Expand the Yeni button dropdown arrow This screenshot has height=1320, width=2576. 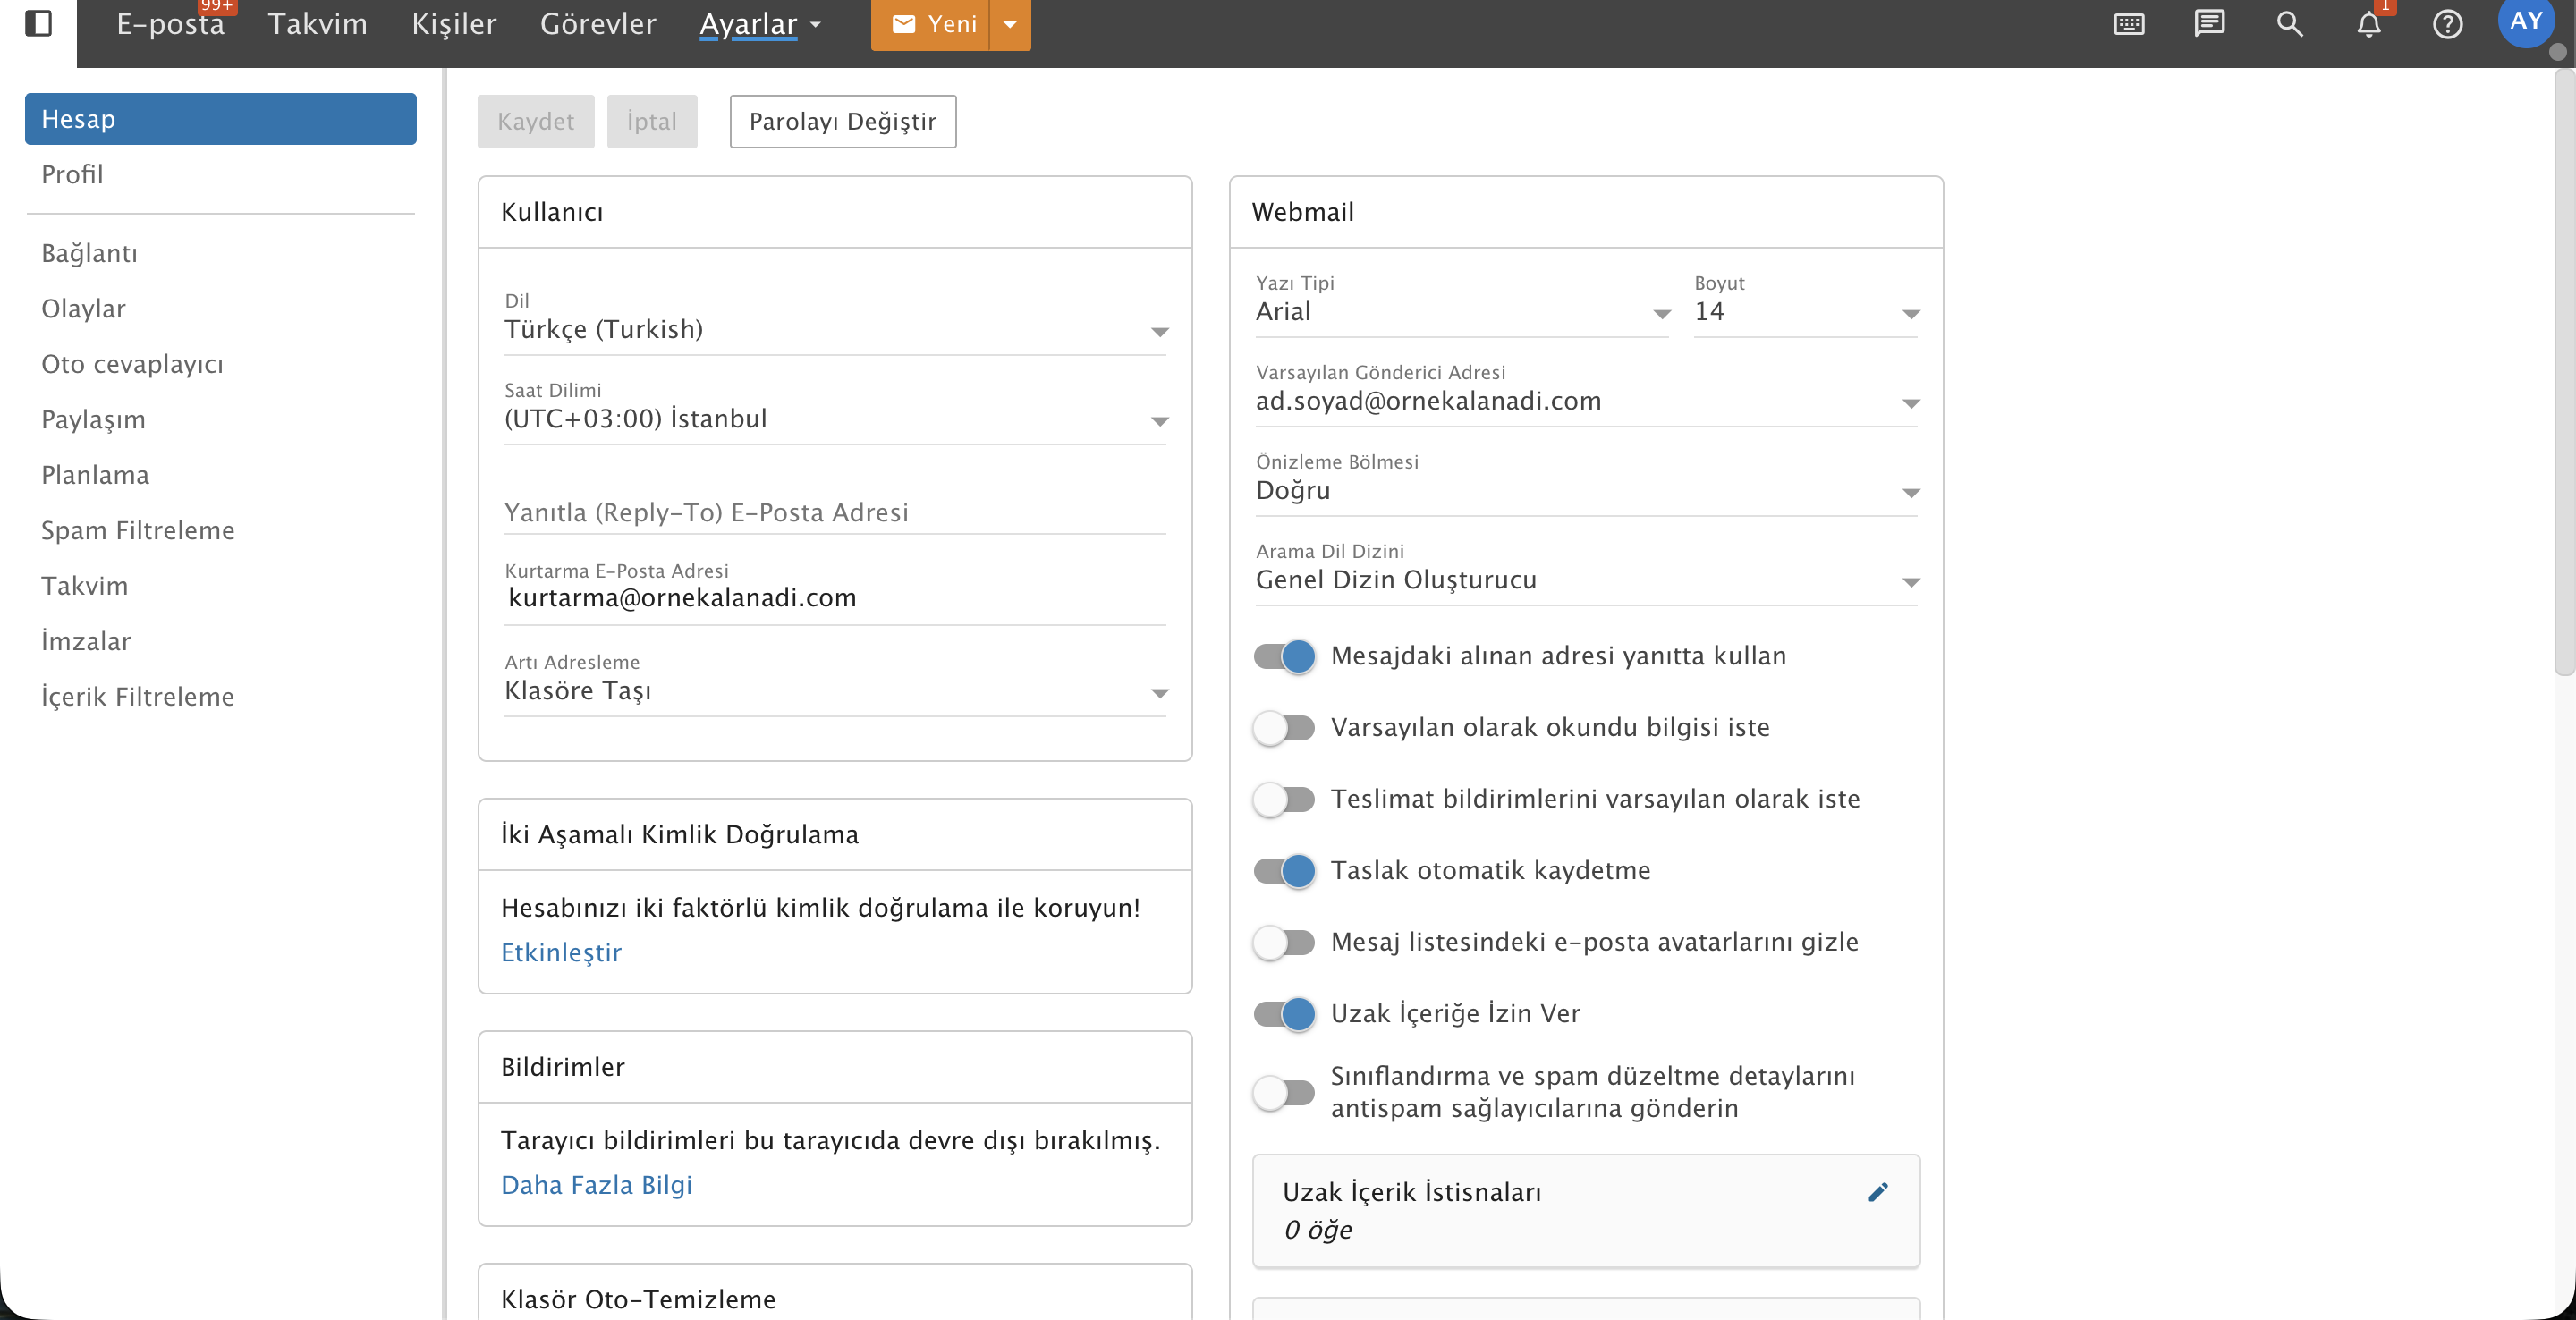click(x=1010, y=24)
